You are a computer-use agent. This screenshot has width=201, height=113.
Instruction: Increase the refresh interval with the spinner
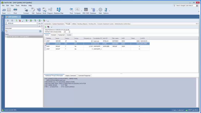[x=69, y=31]
